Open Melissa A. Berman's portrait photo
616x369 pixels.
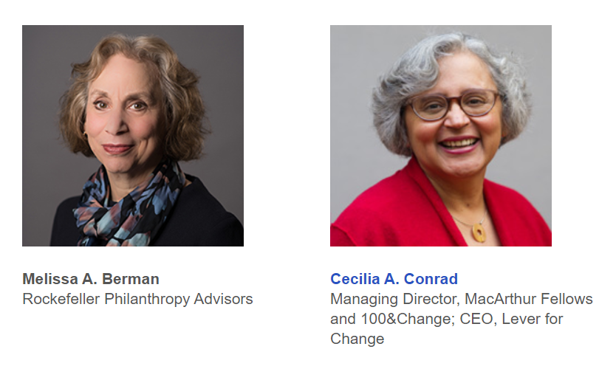[133, 136]
